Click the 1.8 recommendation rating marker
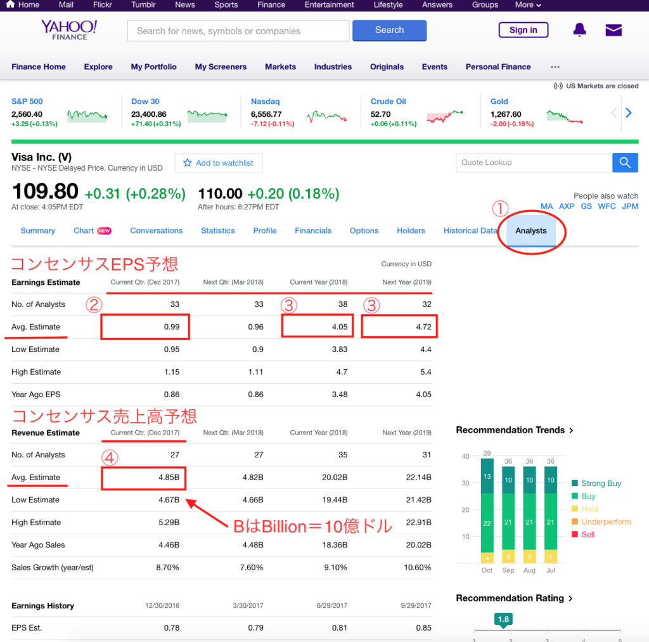 pyautogui.click(x=503, y=620)
